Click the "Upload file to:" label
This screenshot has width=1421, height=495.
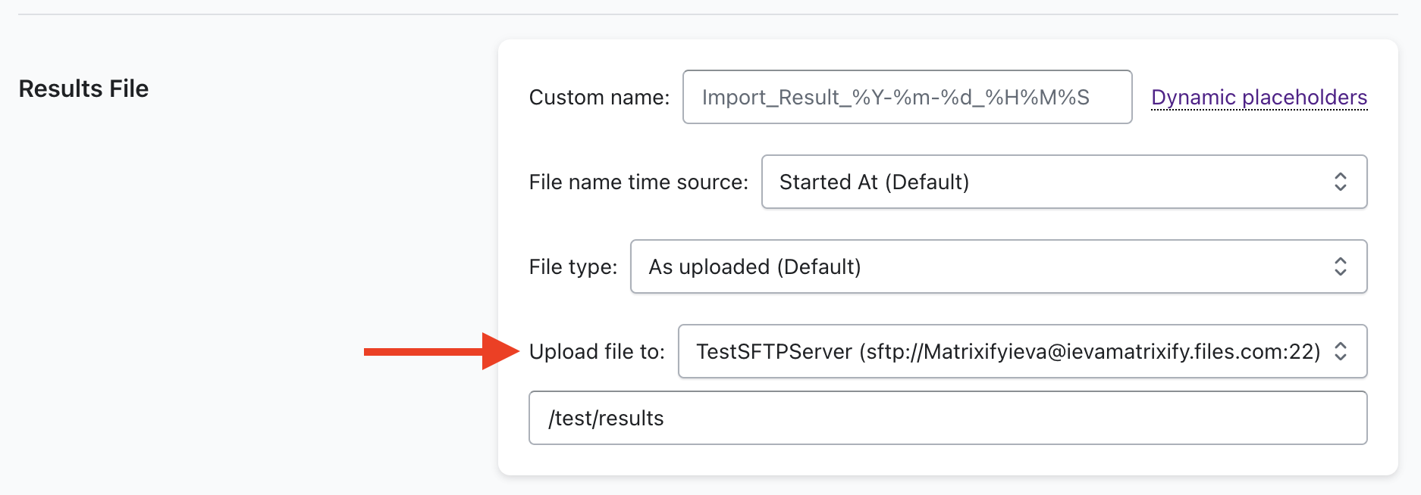coord(596,352)
